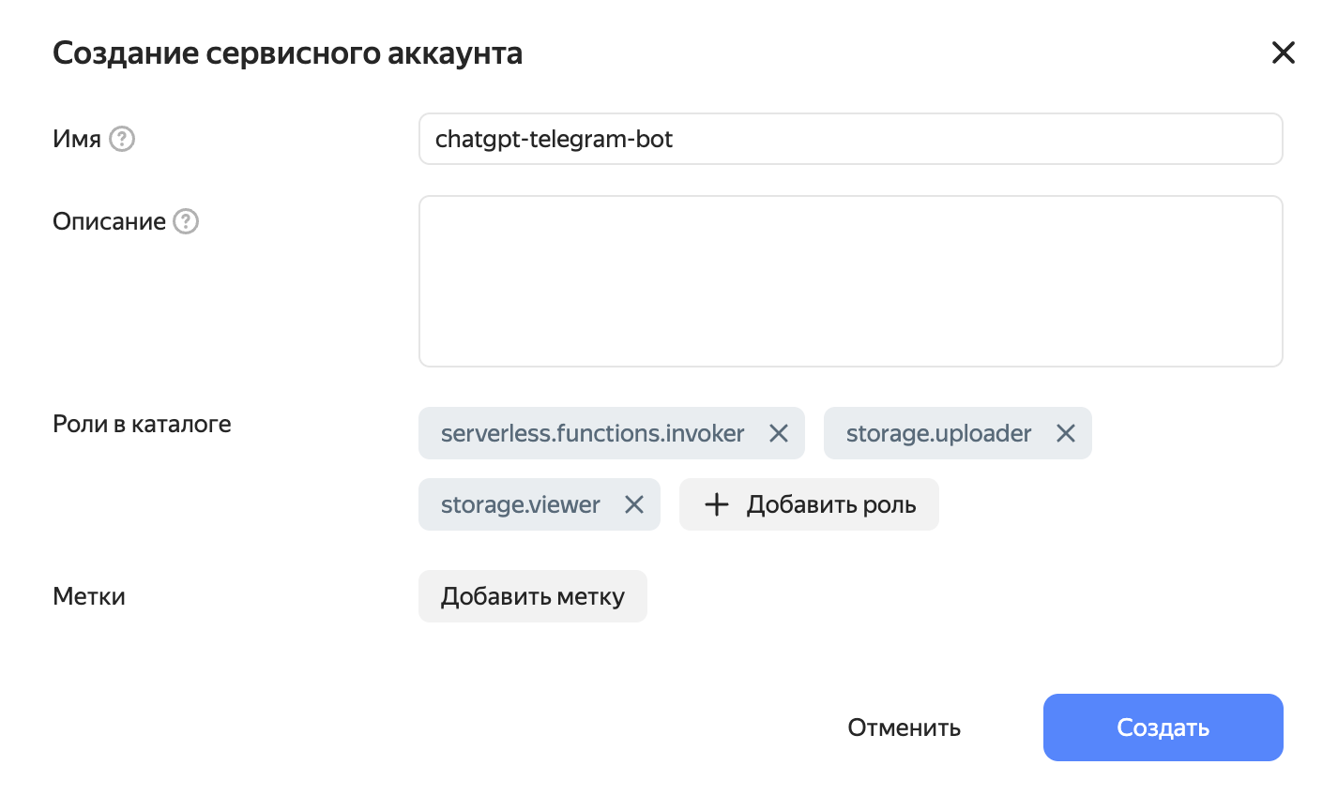Image resolution: width=1338 pixels, height=810 pixels.
Task: Click the help icon next to Имя
Action: tap(122, 139)
